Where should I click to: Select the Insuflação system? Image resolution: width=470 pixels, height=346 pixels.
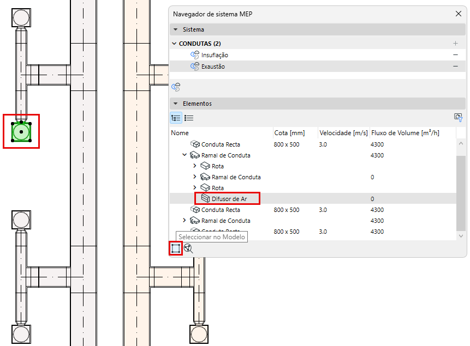coord(215,55)
